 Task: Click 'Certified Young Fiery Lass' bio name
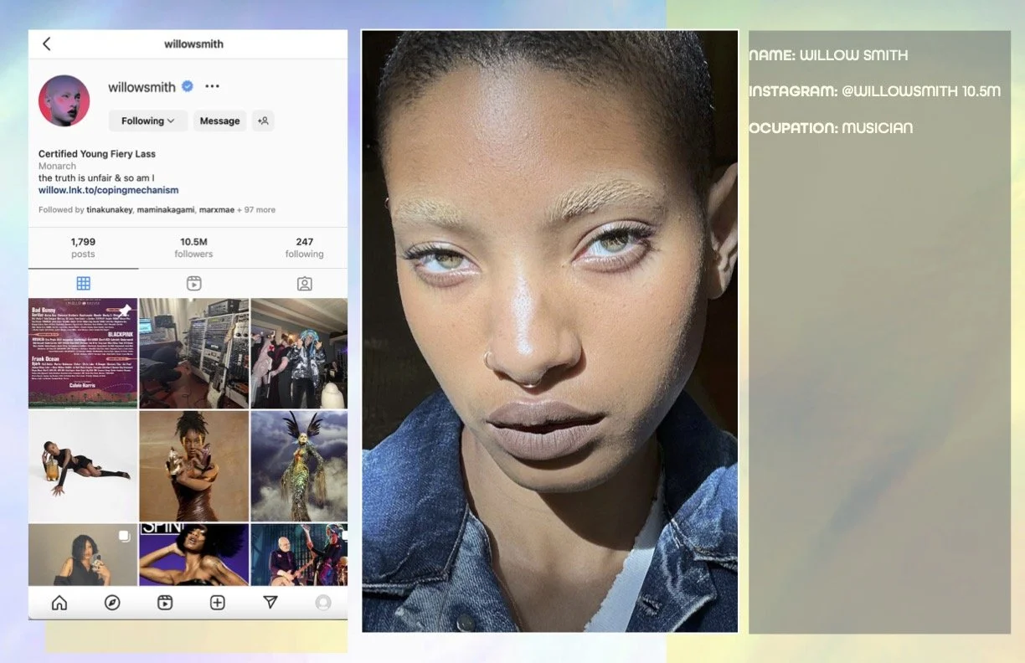(x=97, y=154)
